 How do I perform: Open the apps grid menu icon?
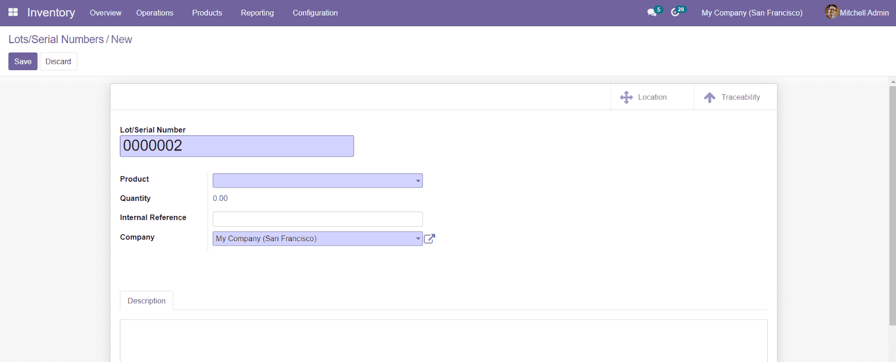coord(13,12)
